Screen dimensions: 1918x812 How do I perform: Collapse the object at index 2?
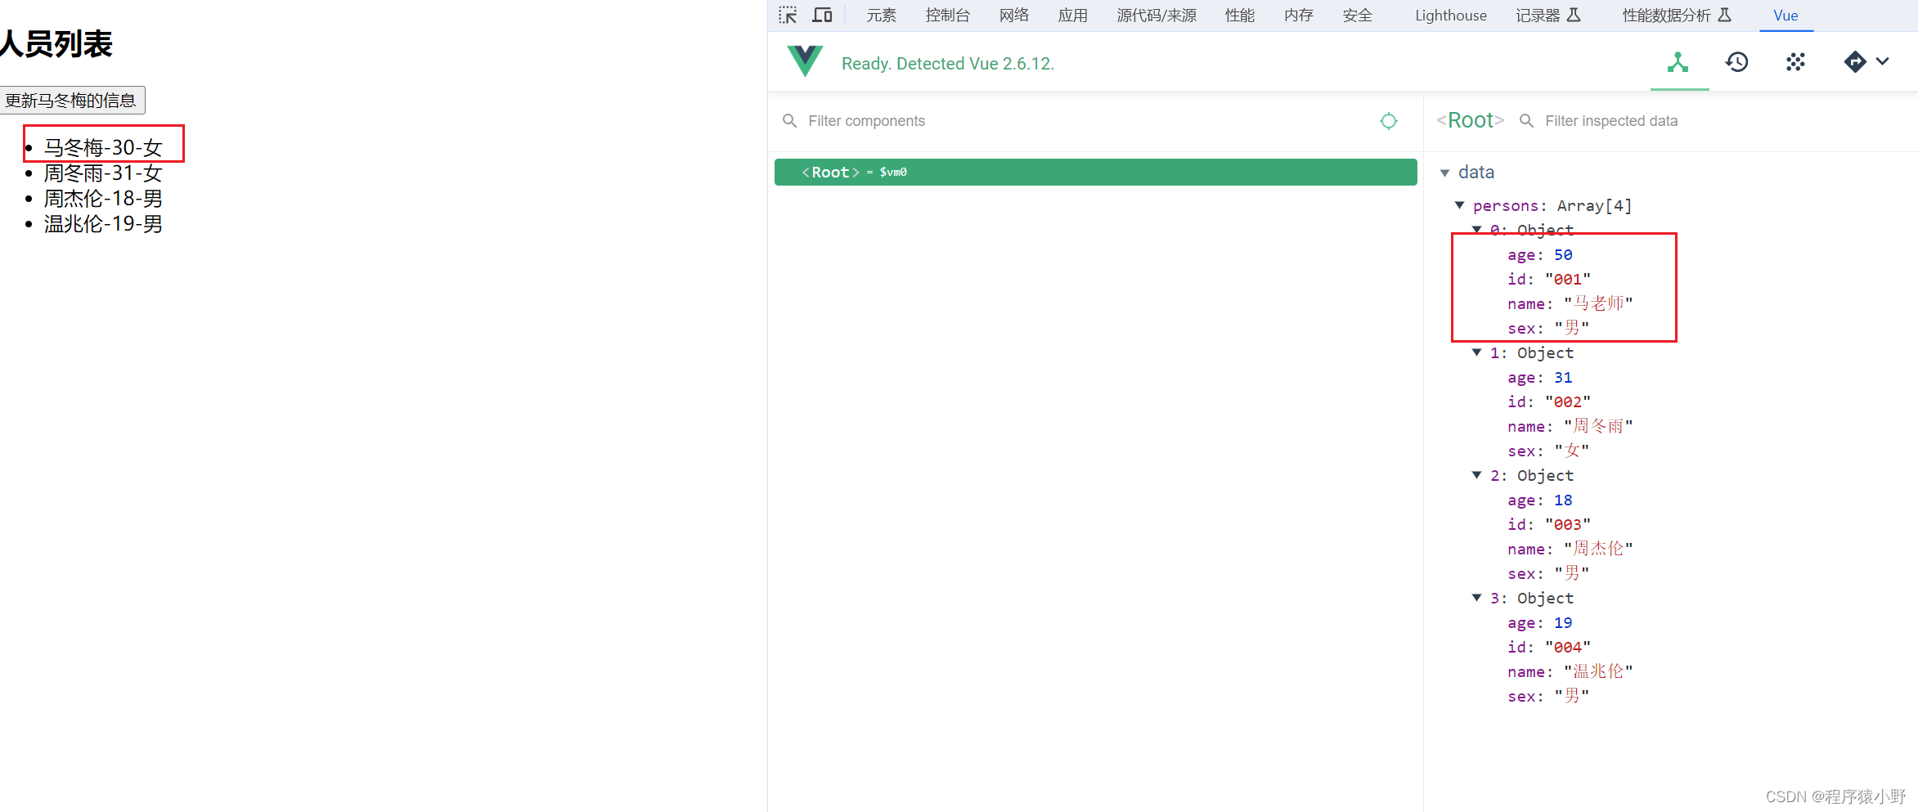point(1476,475)
